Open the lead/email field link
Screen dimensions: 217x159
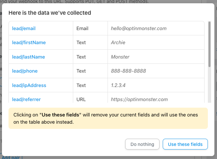(24, 28)
